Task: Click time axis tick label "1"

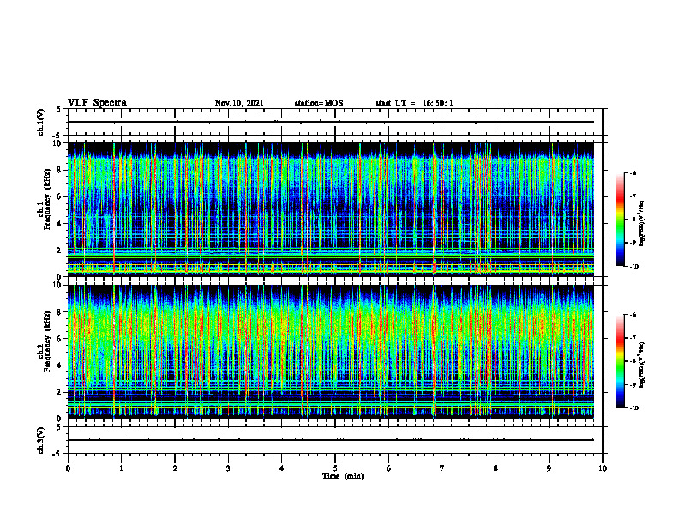Action: coord(121,468)
